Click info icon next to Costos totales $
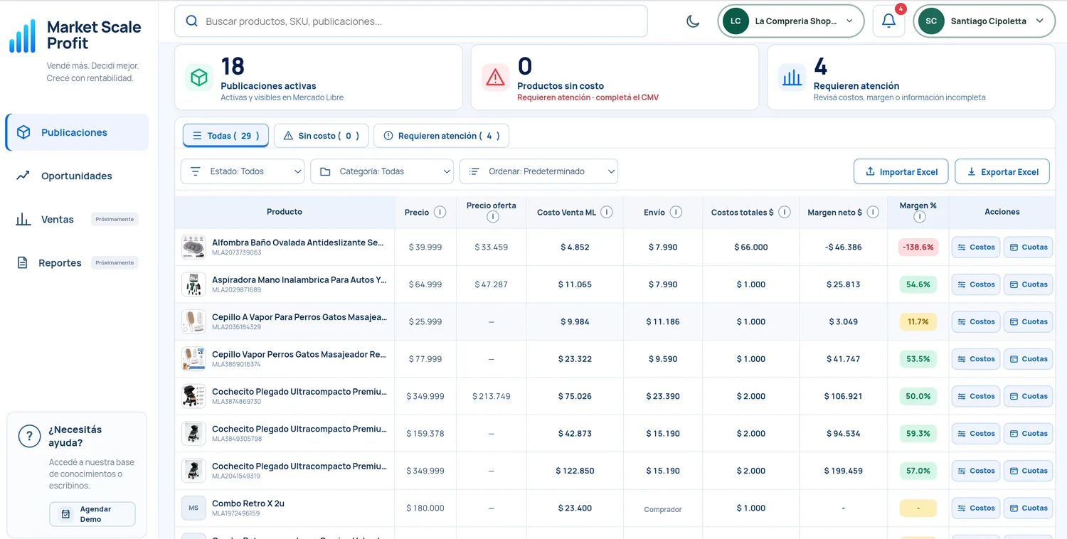 pyautogui.click(x=784, y=212)
